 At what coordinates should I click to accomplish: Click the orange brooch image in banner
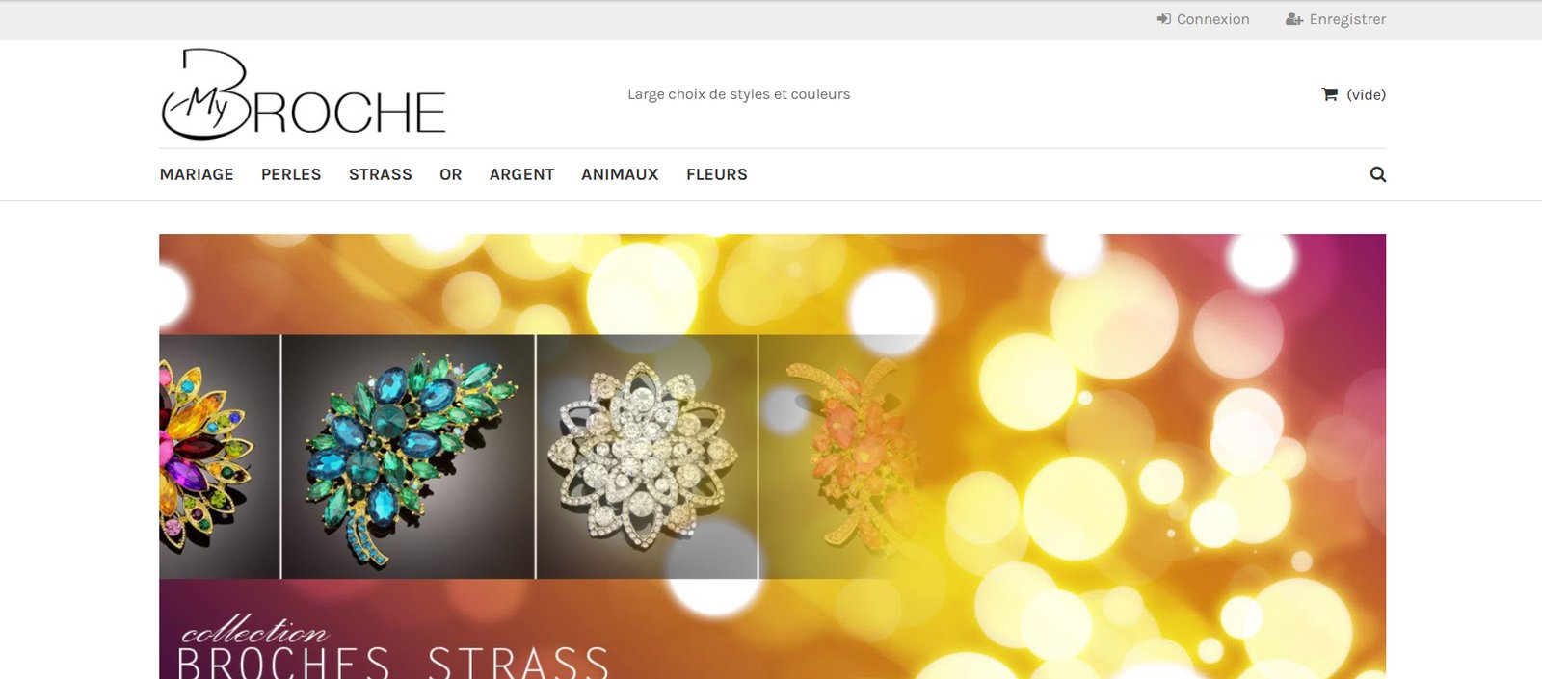848,457
